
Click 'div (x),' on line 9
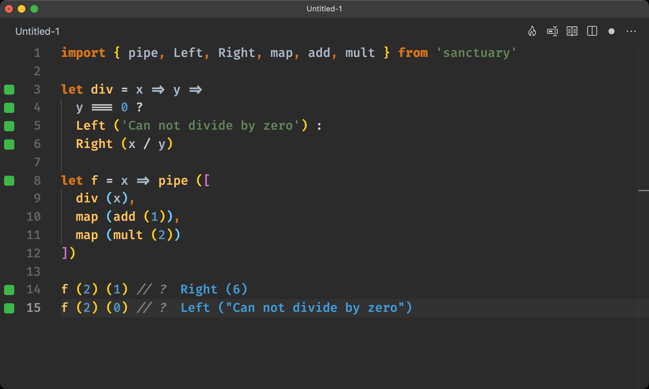(x=105, y=199)
